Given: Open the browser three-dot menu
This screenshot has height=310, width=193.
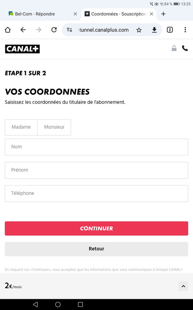Looking at the screenshot, I should (x=185, y=30).
